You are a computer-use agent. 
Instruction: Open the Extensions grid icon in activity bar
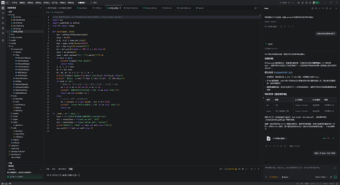click(x=3, y=40)
